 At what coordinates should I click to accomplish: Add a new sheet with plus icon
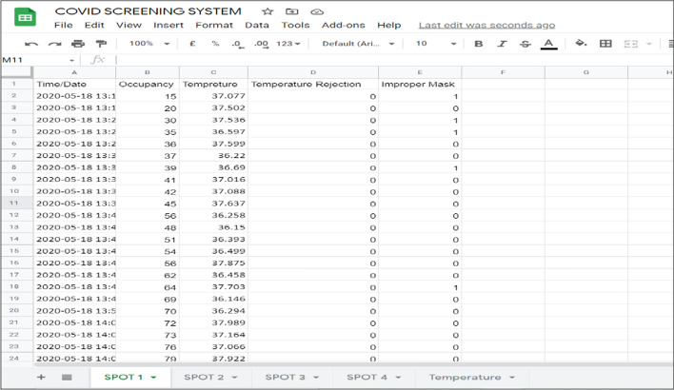click(x=41, y=378)
